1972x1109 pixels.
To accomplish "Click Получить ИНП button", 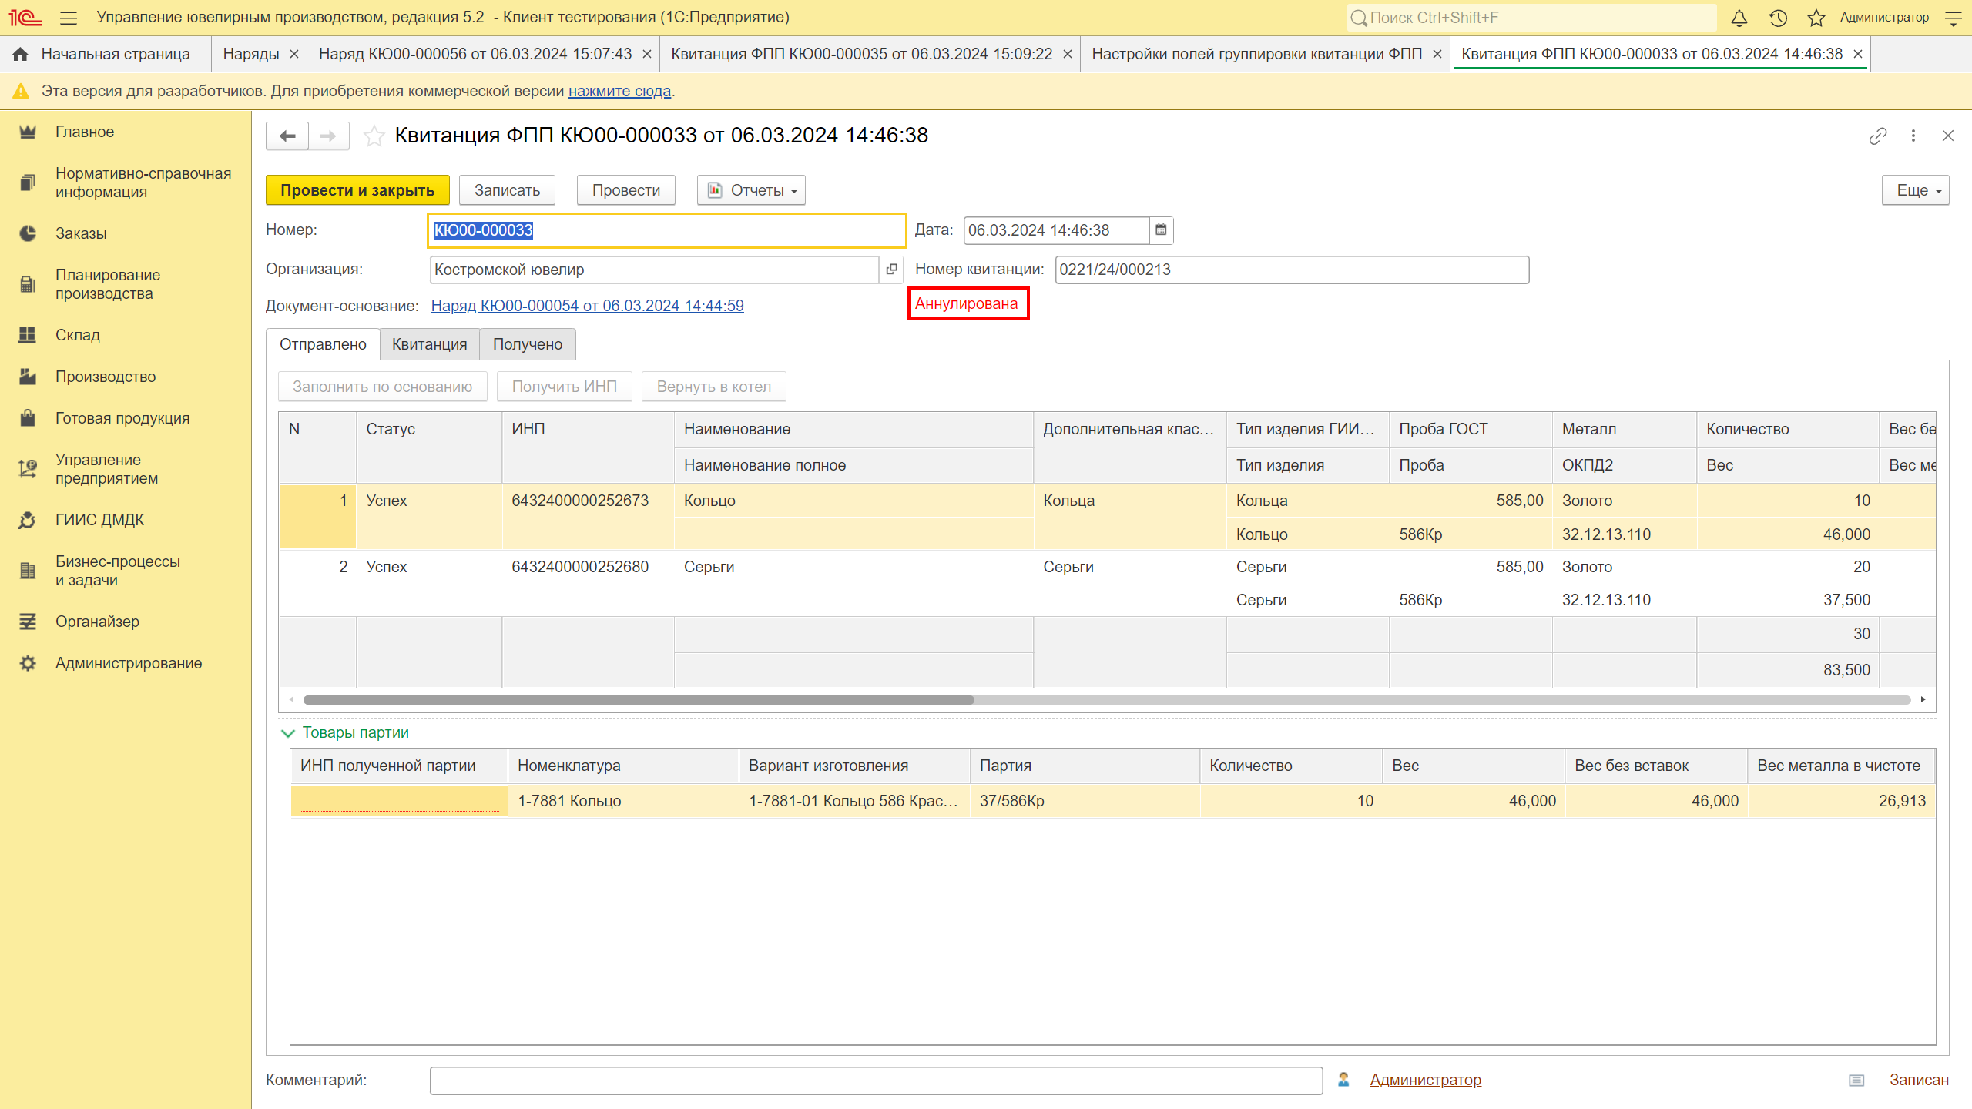I will (564, 387).
